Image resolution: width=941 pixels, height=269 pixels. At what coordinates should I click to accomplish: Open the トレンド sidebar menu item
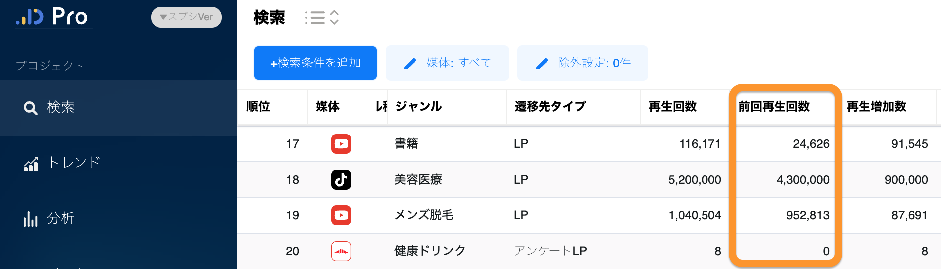pyautogui.click(x=74, y=163)
